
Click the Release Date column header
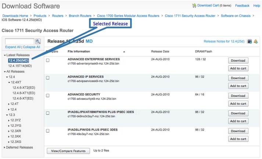point(160,51)
